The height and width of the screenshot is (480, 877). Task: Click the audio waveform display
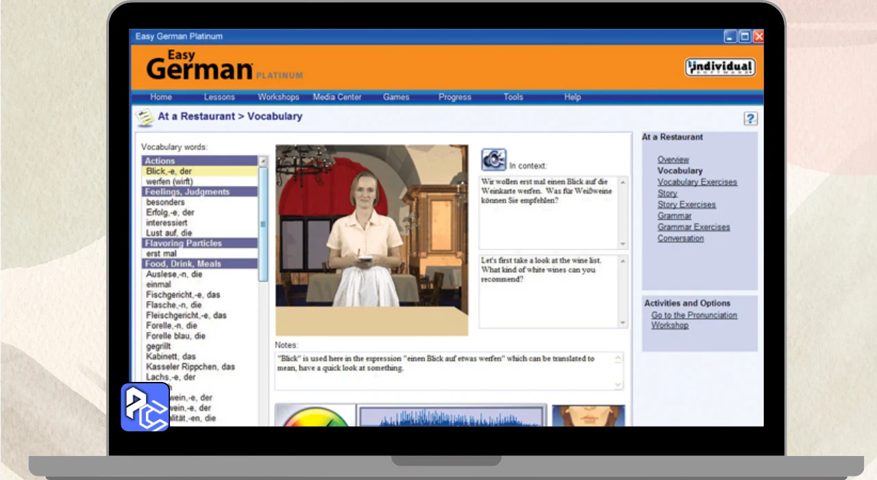(x=452, y=416)
